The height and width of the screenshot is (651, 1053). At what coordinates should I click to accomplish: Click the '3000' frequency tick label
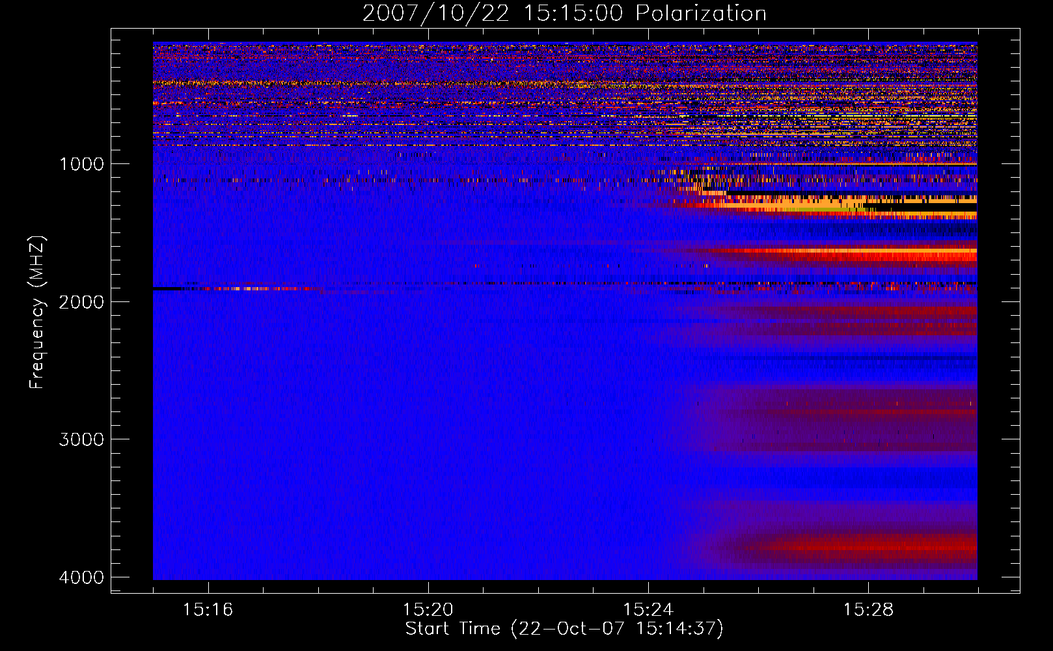coord(81,439)
